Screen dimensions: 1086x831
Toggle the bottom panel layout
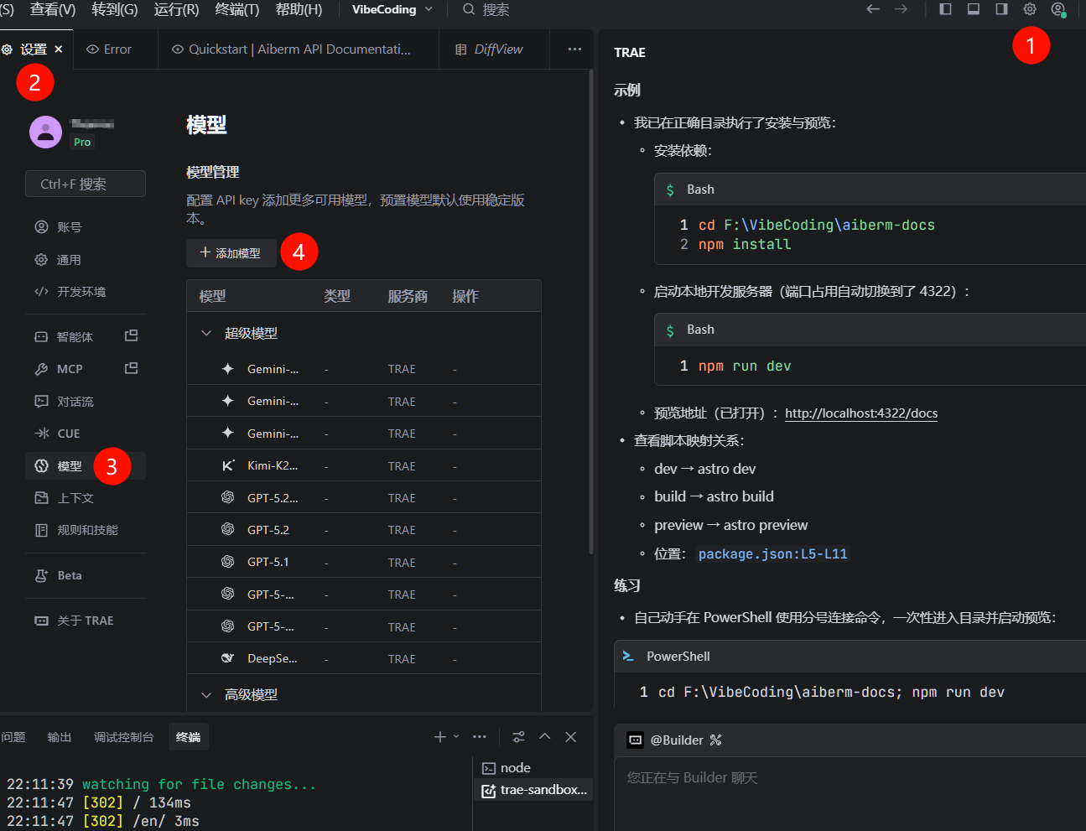click(973, 9)
